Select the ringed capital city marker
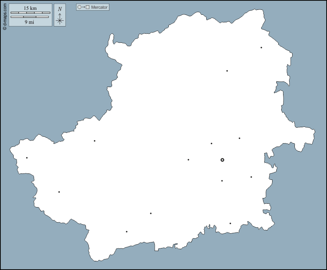Viewport: 327px width, 270px height. point(222,160)
